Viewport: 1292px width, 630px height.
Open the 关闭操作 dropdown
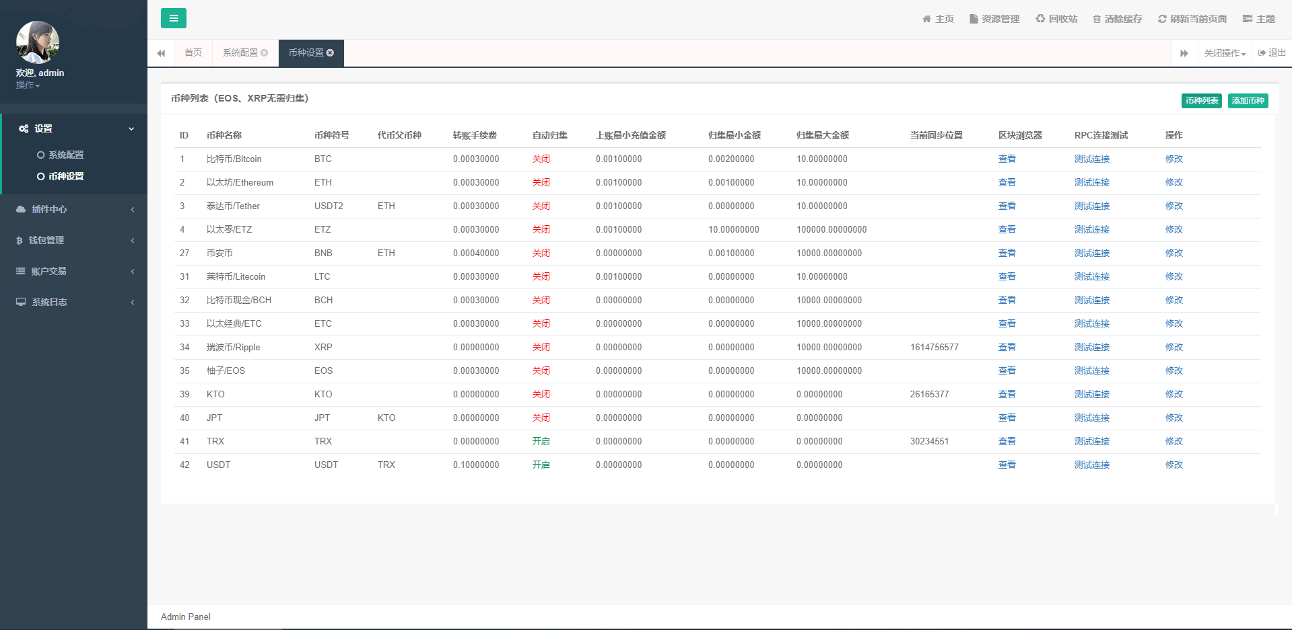[x=1224, y=53]
